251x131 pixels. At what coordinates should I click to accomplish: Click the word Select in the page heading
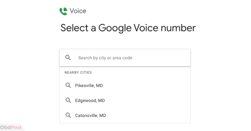point(75,28)
